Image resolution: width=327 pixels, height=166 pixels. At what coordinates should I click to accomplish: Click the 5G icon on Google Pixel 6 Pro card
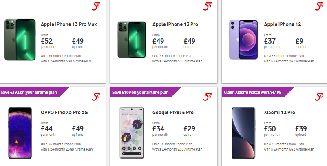[208, 96]
